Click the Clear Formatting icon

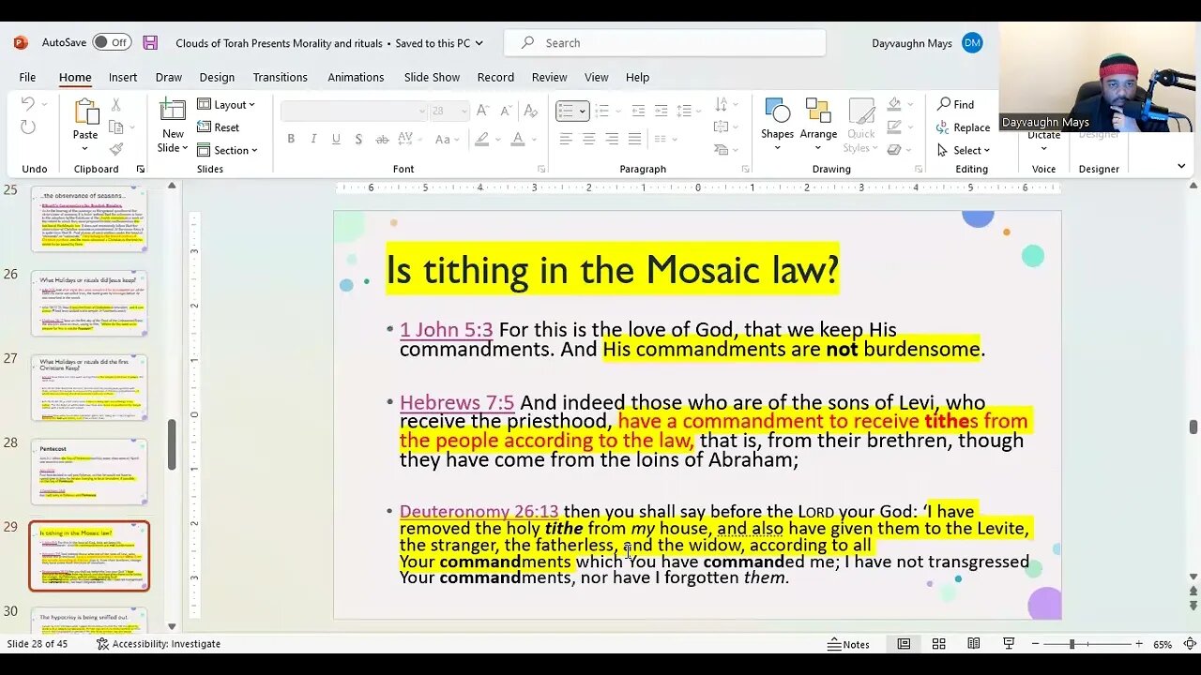[530, 111]
